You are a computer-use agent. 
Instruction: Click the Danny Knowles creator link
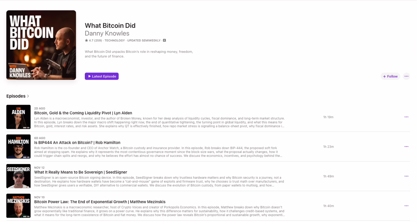107,33
